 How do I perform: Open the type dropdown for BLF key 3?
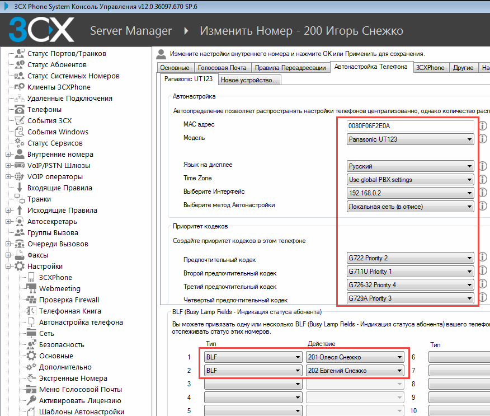coord(253,384)
